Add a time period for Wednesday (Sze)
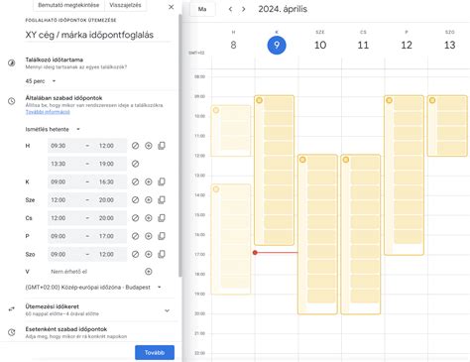Viewport: 470px width, 362px height. coord(149,200)
